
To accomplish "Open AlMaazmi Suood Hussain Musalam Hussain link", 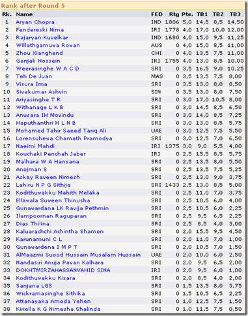I will (x=78, y=255).
